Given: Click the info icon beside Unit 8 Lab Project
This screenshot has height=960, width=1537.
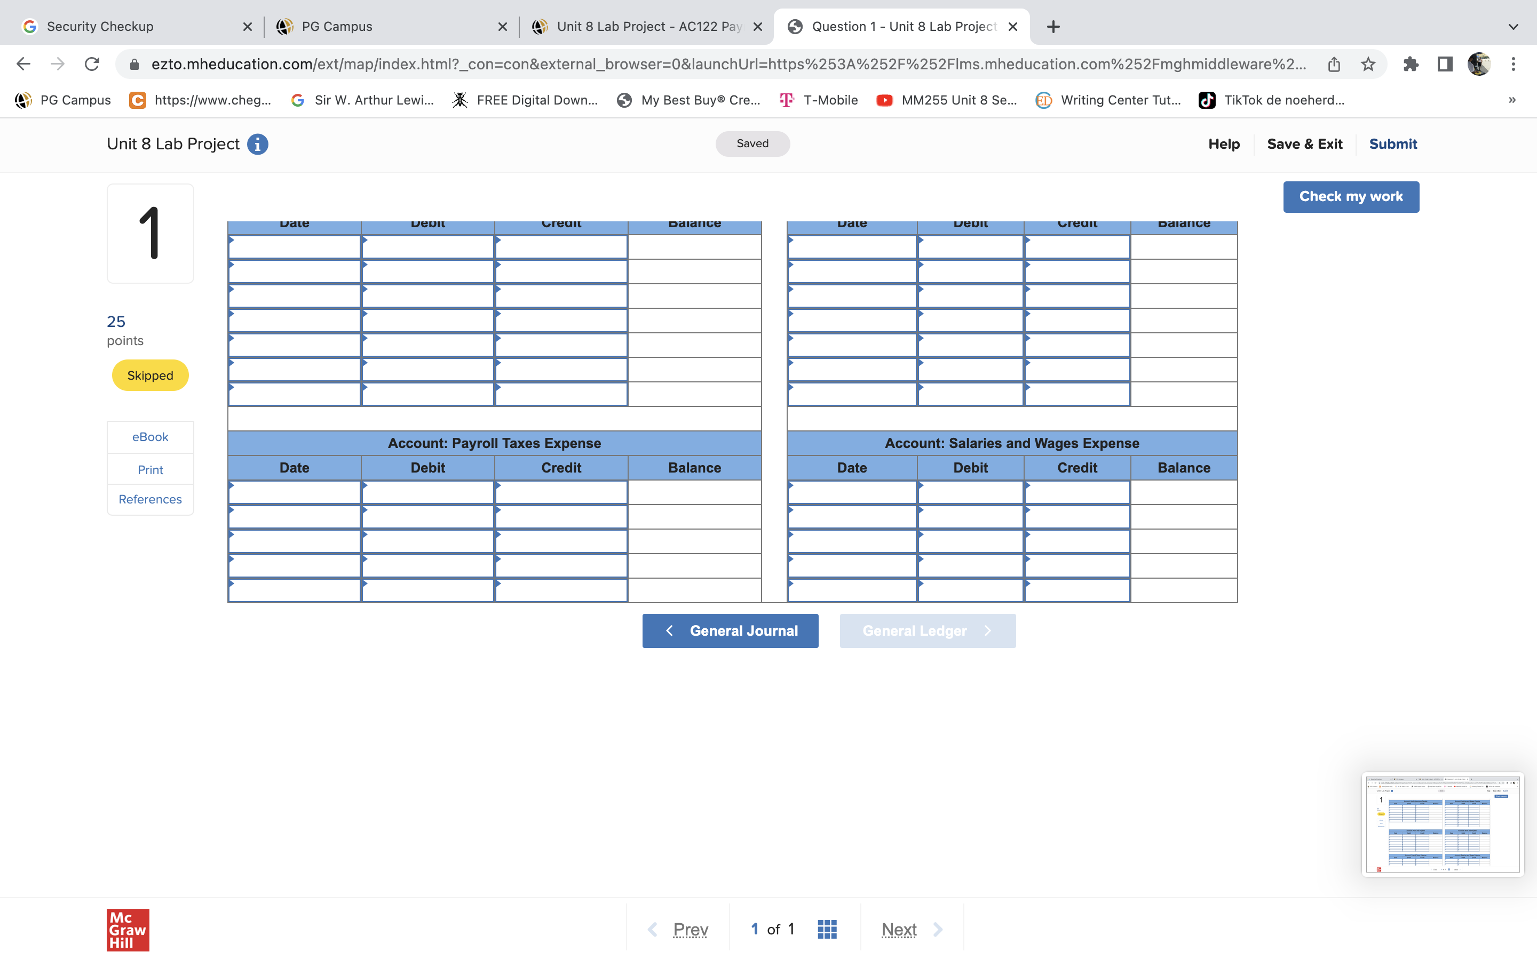Looking at the screenshot, I should (257, 144).
